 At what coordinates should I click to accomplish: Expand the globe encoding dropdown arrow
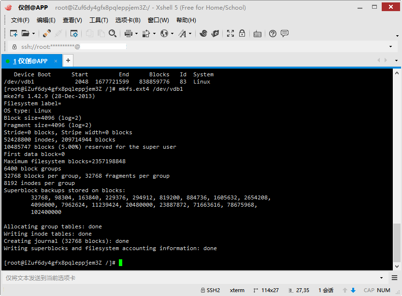172,34
